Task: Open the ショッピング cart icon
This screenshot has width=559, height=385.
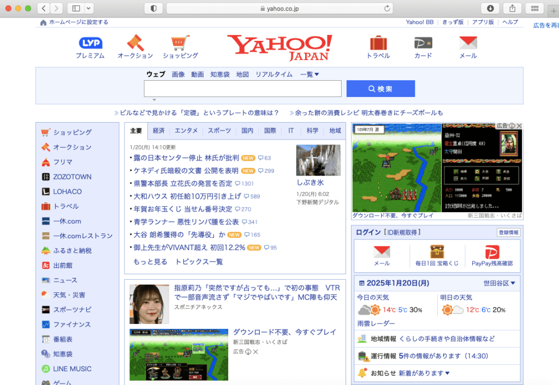Action: 179,43
